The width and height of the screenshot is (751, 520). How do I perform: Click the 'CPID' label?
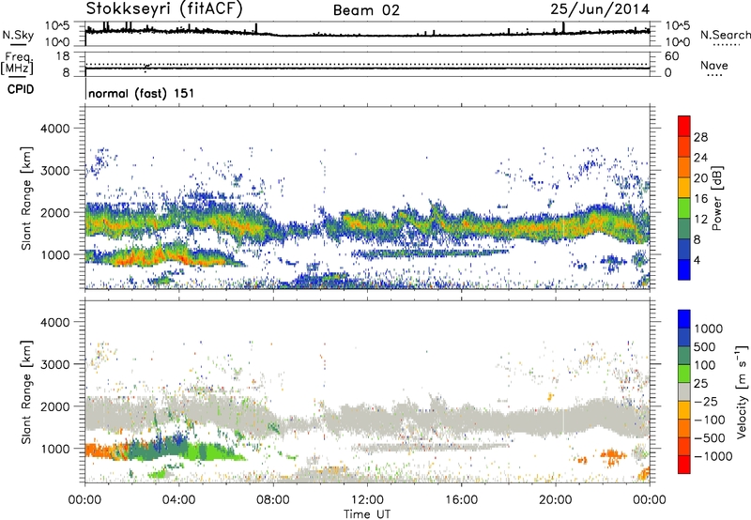pyautogui.click(x=21, y=89)
